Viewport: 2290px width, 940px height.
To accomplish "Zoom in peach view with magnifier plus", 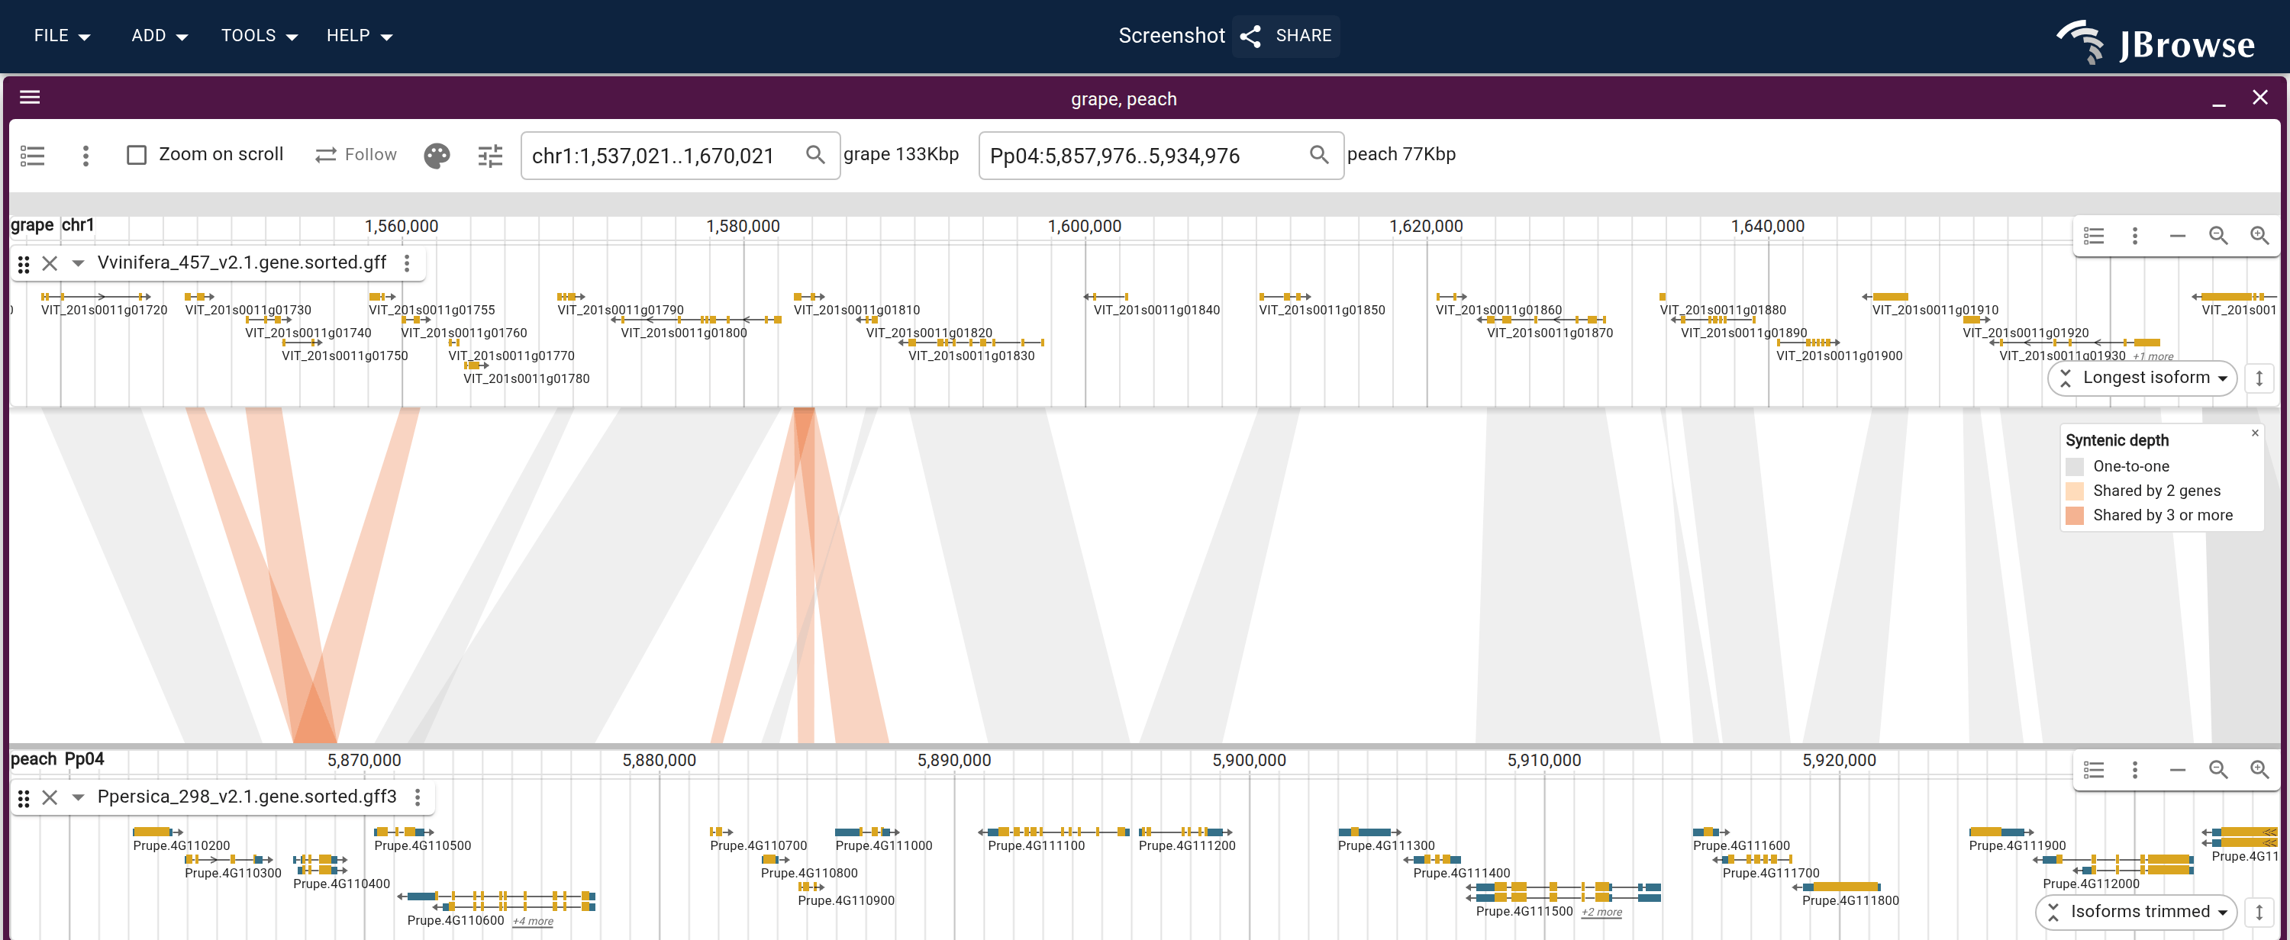I will (x=2259, y=769).
